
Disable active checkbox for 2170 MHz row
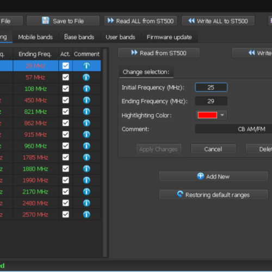[x=66, y=191]
